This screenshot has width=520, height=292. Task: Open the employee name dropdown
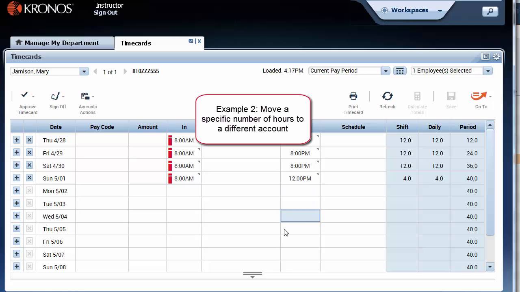click(84, 71)
